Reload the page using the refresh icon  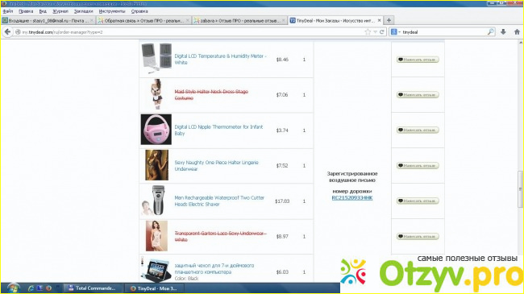pos(381,32)
